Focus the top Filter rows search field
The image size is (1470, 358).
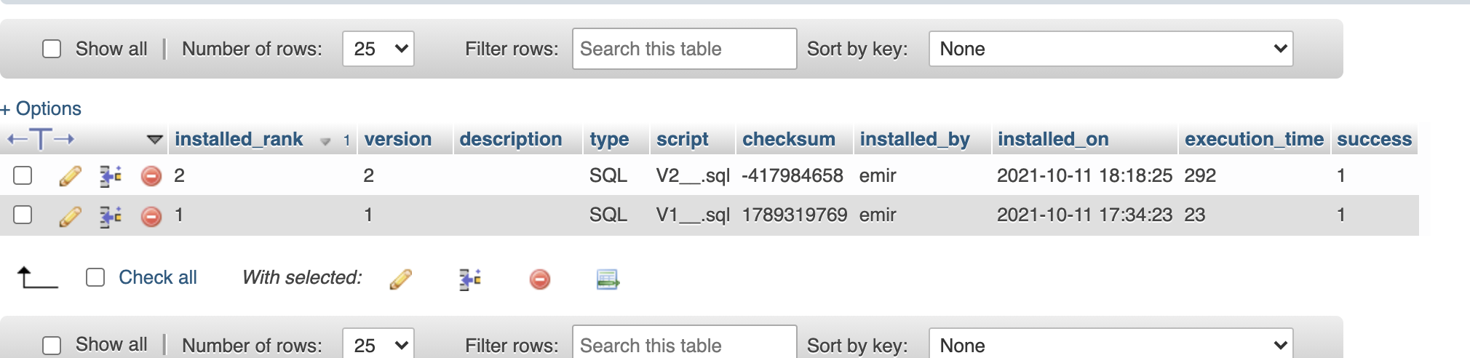(x=685, y=49)
